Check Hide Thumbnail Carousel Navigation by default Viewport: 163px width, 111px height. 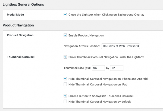coord(65,101)
